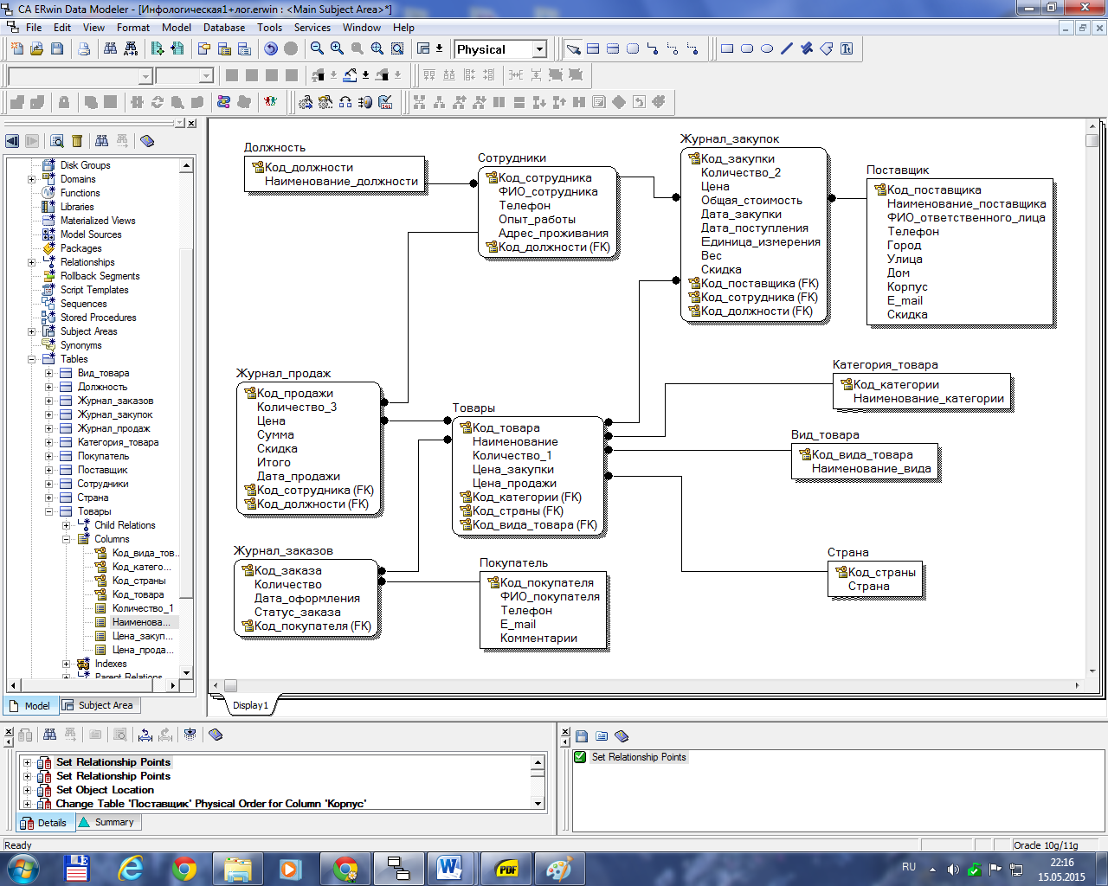Open Internet Explorer from the taskbar
The width and height of the screenshot is (1108, 886).
(x=131, y=868)
